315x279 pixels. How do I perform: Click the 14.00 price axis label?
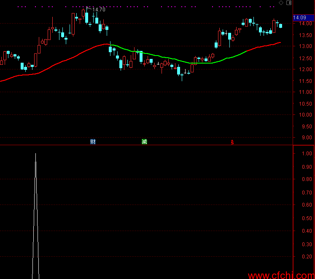click(305, 23)
